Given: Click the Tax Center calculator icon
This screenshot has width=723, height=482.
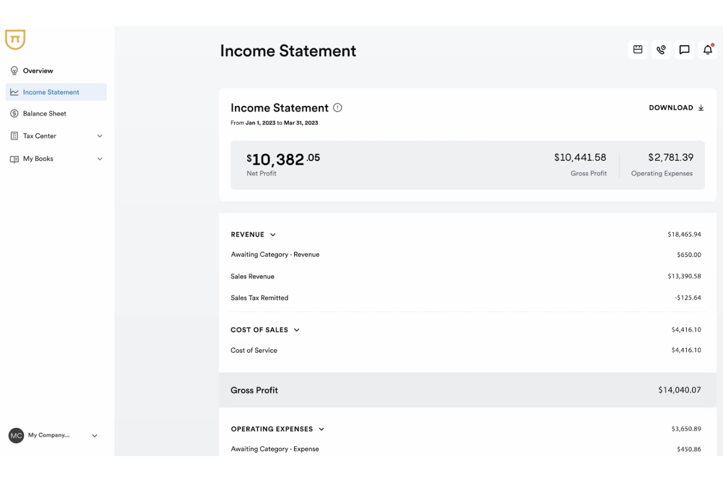Looking at the screenshot, I should [x=14, y=136].
